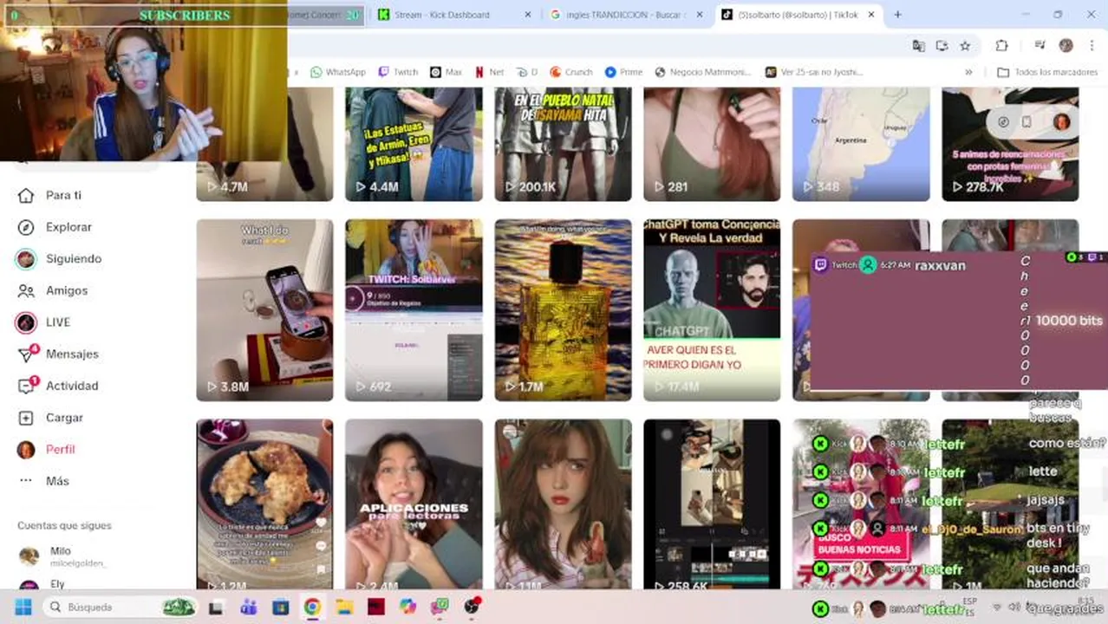Click the avatar in floating top-right widget
Image resolution: width=1108 pixels, height=624 pixels.
tap(1061, 122)
